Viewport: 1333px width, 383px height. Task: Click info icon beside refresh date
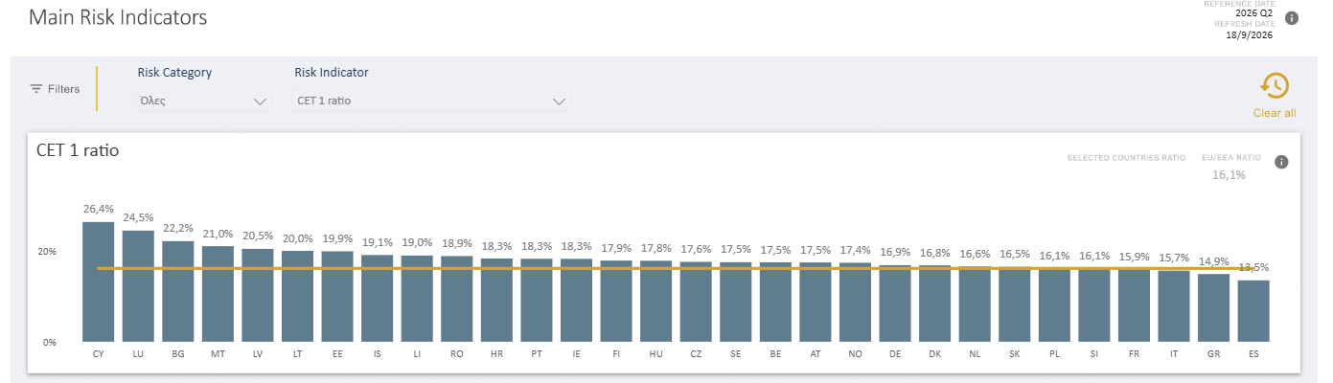point(1292,18)
